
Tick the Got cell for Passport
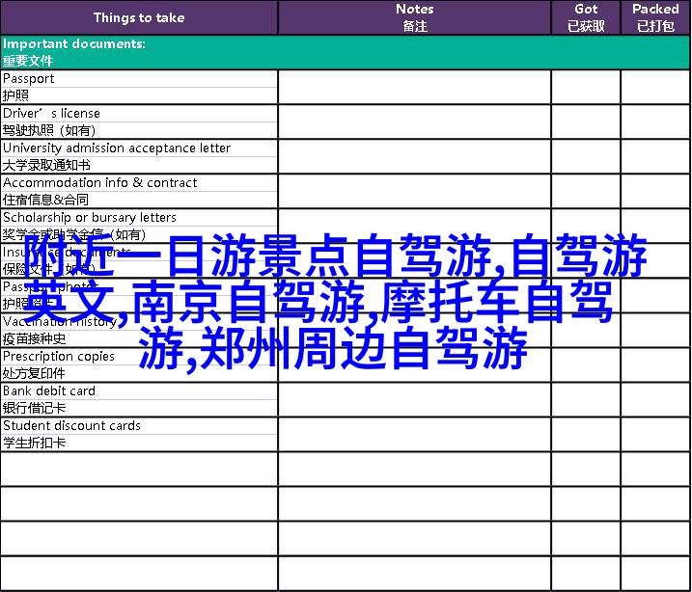585,87
